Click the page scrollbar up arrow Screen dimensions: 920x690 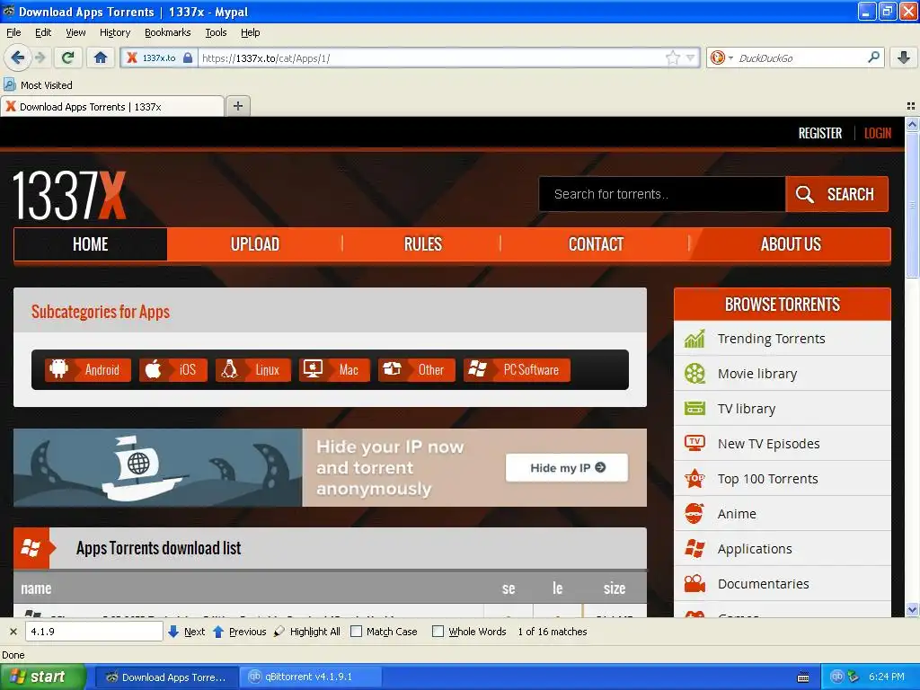click(x=912, y=124)
